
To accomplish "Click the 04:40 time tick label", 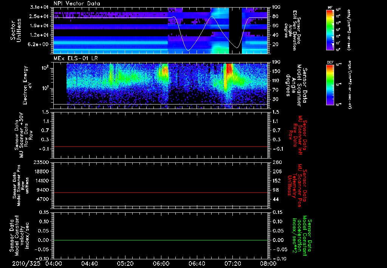I will coord(90,263).
